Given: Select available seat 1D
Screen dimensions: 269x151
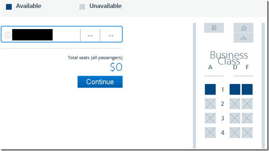Looking at the screenshot, I should tap(235, 89).
